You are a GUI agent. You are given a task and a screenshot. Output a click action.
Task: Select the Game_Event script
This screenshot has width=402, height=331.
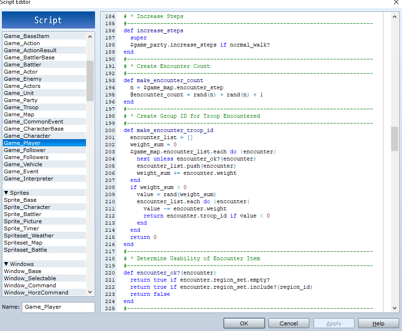coord(45,171)
